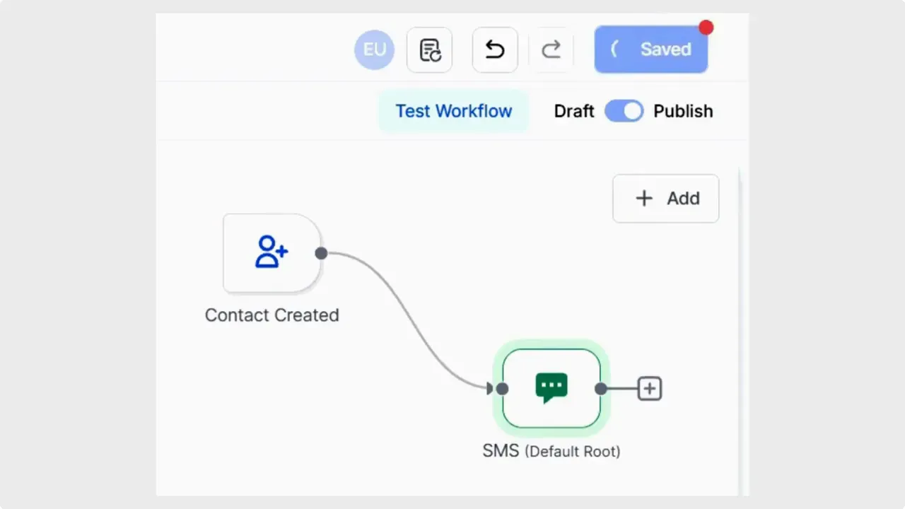Click the vertical scrollbar on the right edge
This screenshot has height=509, width=905.
(738, 318)
